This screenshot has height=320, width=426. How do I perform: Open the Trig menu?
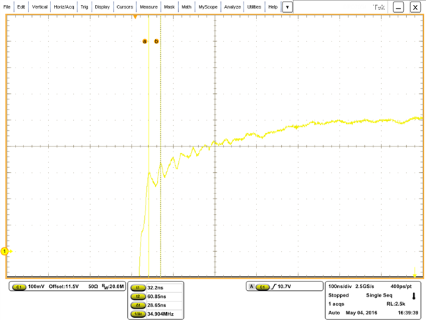click(84, 7)
